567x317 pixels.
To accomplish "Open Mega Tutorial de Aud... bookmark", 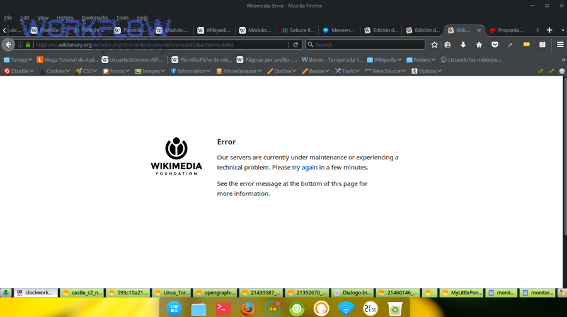I will tap(67, 60).
